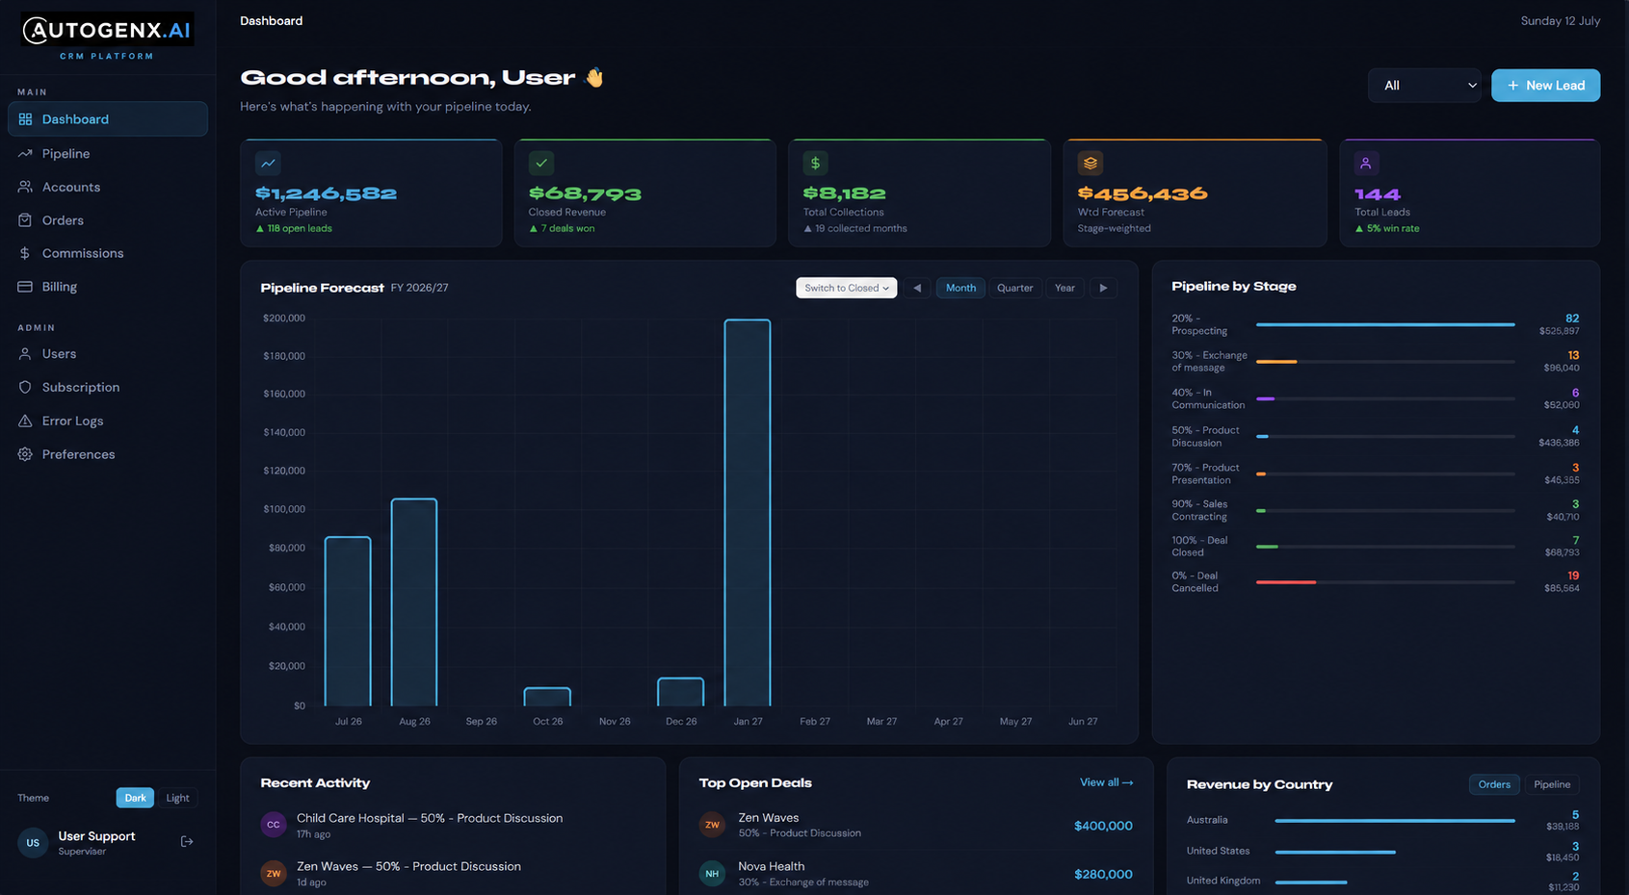Click the Users person icon in sidebar

coord(25,354)
